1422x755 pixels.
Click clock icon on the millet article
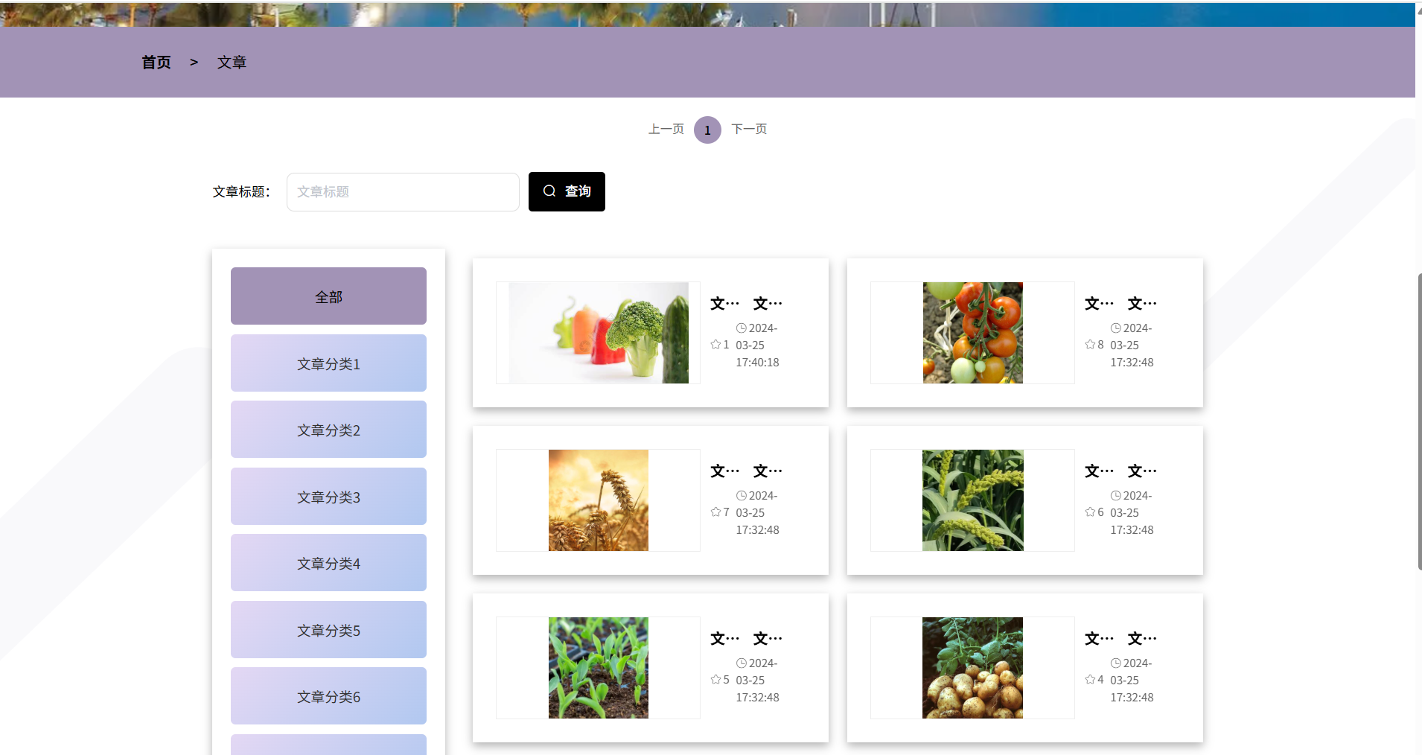(x=1116, y=496)
